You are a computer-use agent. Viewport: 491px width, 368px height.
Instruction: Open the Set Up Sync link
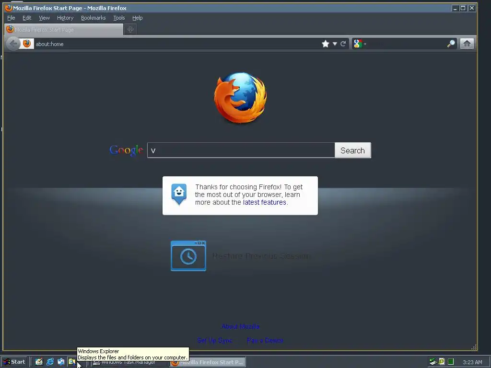coord(214,340)
